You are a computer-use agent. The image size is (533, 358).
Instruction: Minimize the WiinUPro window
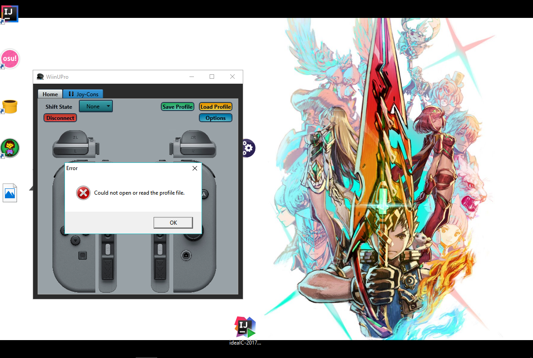[192, 77]
